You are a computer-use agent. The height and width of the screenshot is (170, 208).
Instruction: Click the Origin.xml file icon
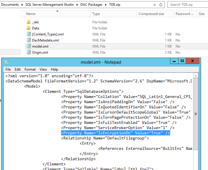click(29, 52)
